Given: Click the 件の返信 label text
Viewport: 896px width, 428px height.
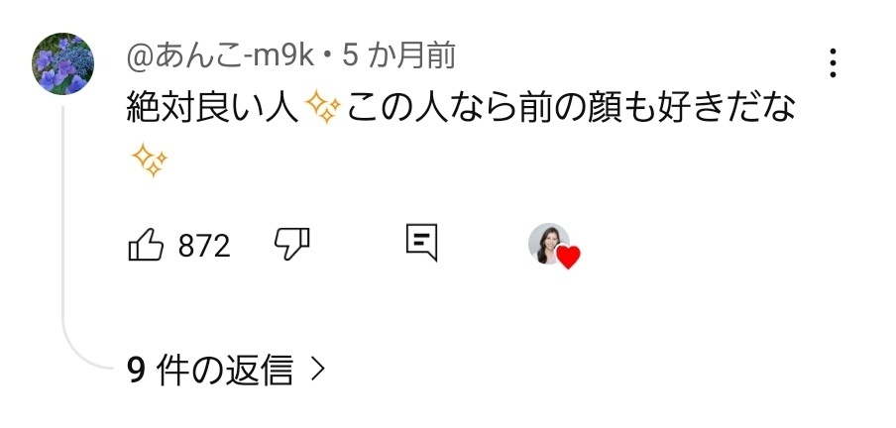Looking at the screenshot, I should pyautogui.click(x=224, y=370).
